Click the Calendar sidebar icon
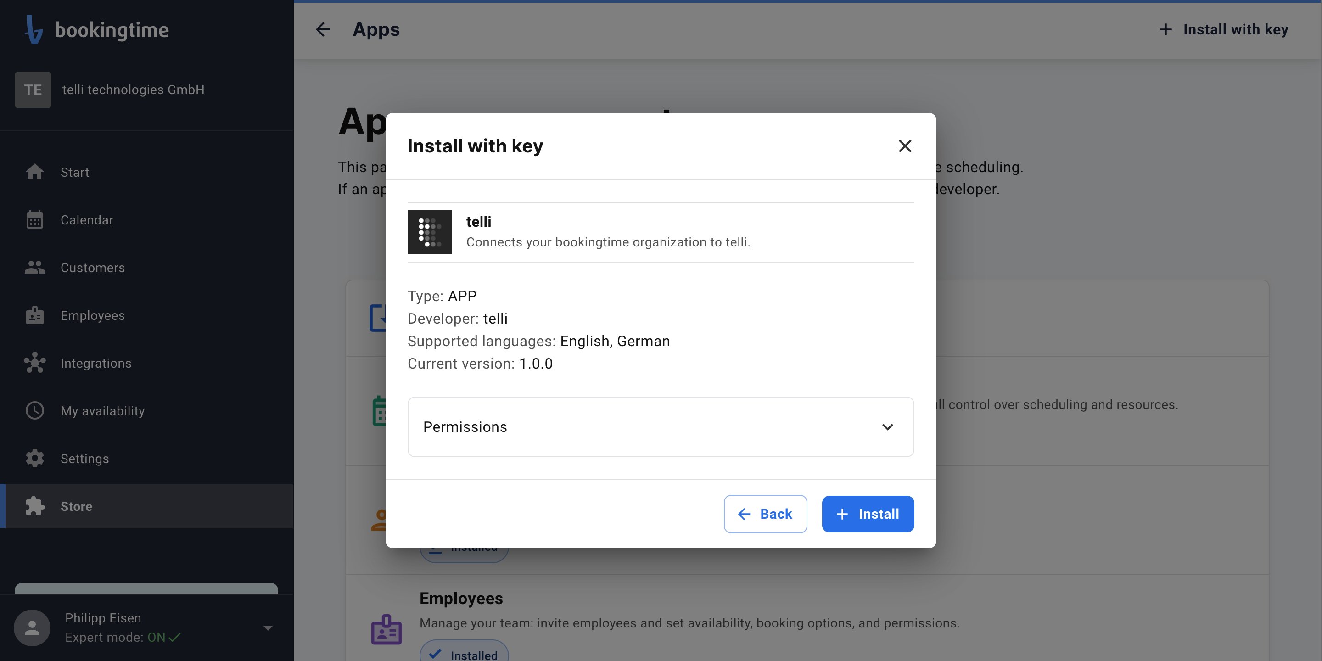Viewport: 1322px width, 661px height. [35, 220]
